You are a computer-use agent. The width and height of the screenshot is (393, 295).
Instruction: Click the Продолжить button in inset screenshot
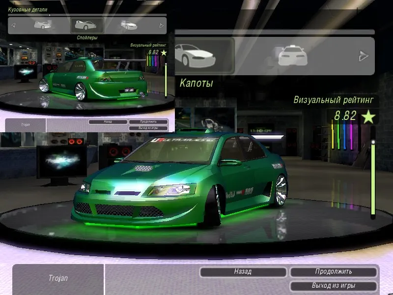pyautogui.click(x=148, y=121)
